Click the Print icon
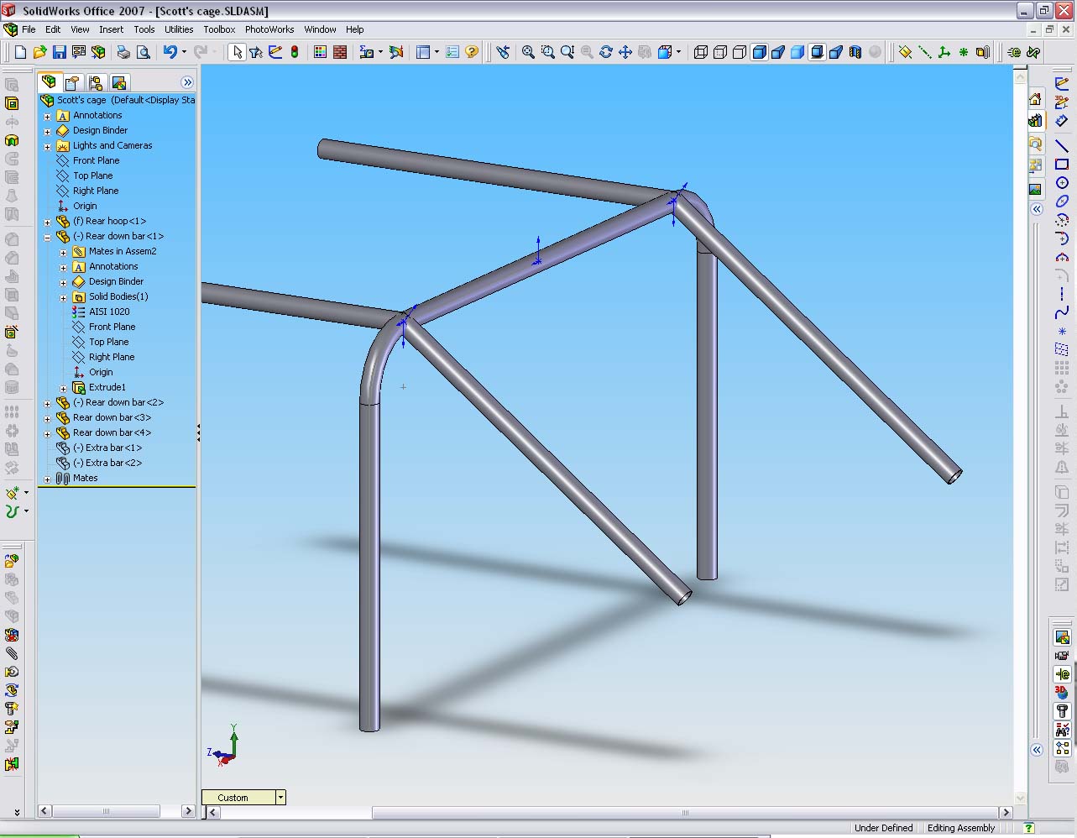Viewport: 1077px width, 838px height. (x=123, y=52)
